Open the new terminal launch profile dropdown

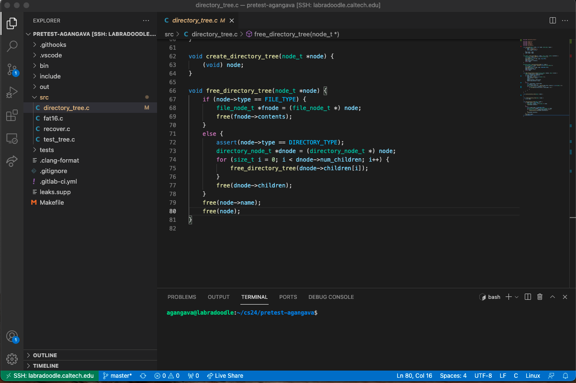[x=516, y=297]
